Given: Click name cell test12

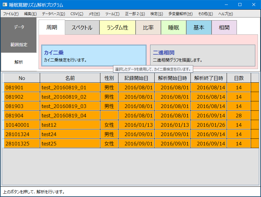Looking at the screenshot, I should coord(70,125).
